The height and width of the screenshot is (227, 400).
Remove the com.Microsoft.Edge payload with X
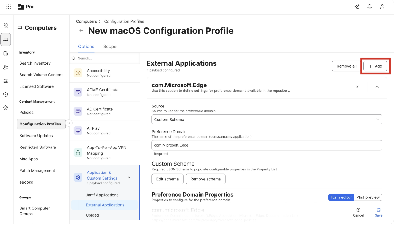(x=357, y=87)
